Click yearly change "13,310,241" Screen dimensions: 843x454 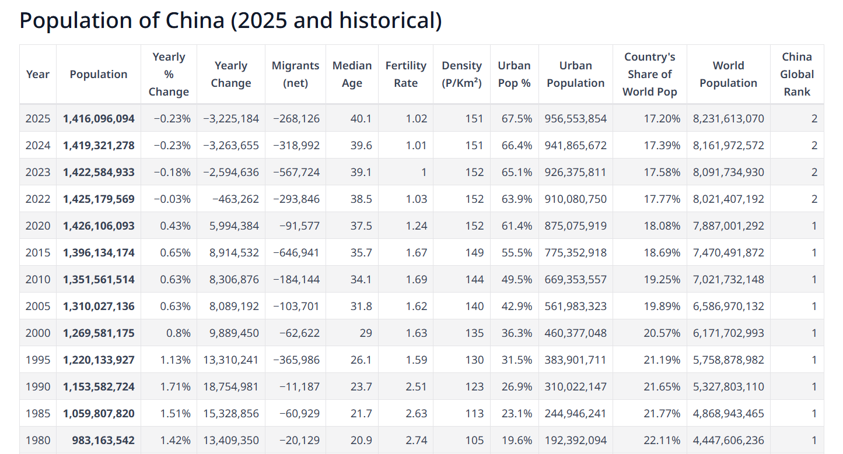231,360
